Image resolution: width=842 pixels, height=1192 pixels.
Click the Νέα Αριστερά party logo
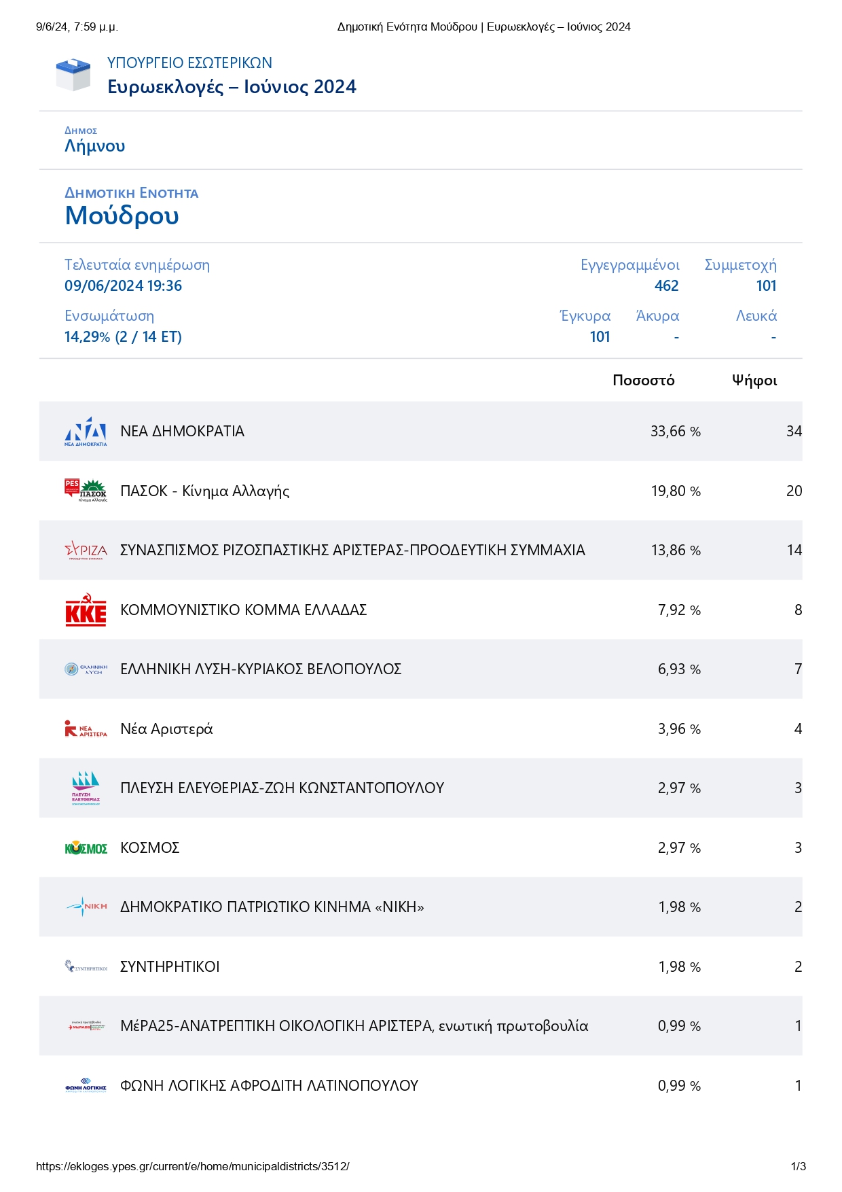point(86,729)
